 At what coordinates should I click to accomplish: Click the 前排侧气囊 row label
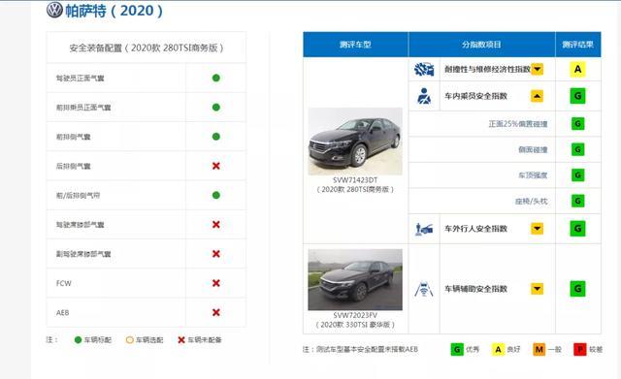click(74, 137)
